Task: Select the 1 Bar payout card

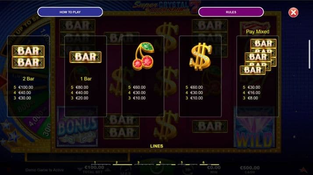Action: [x=85, y=76]
